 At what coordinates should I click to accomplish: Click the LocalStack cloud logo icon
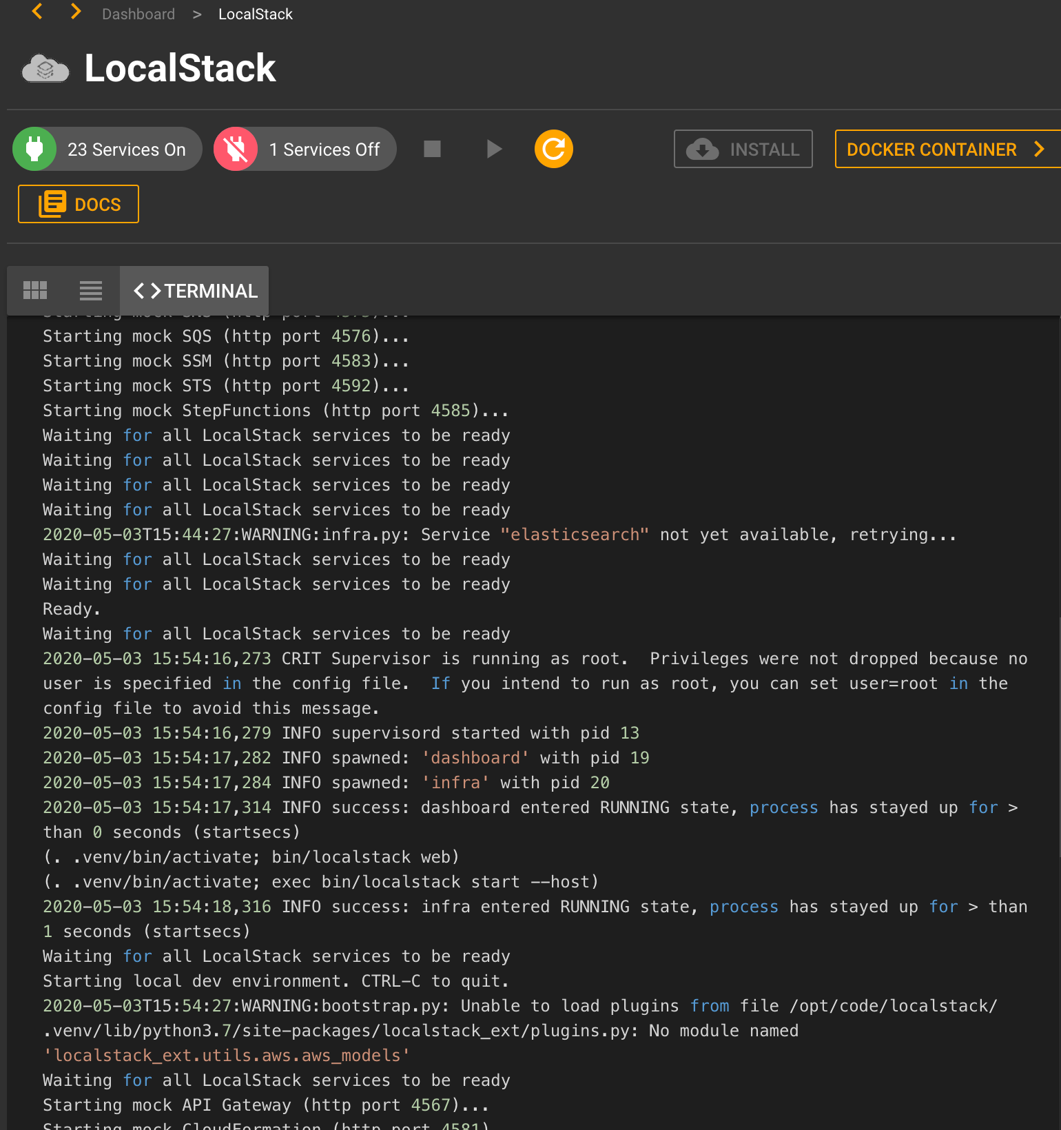click(x=45, y=69)
